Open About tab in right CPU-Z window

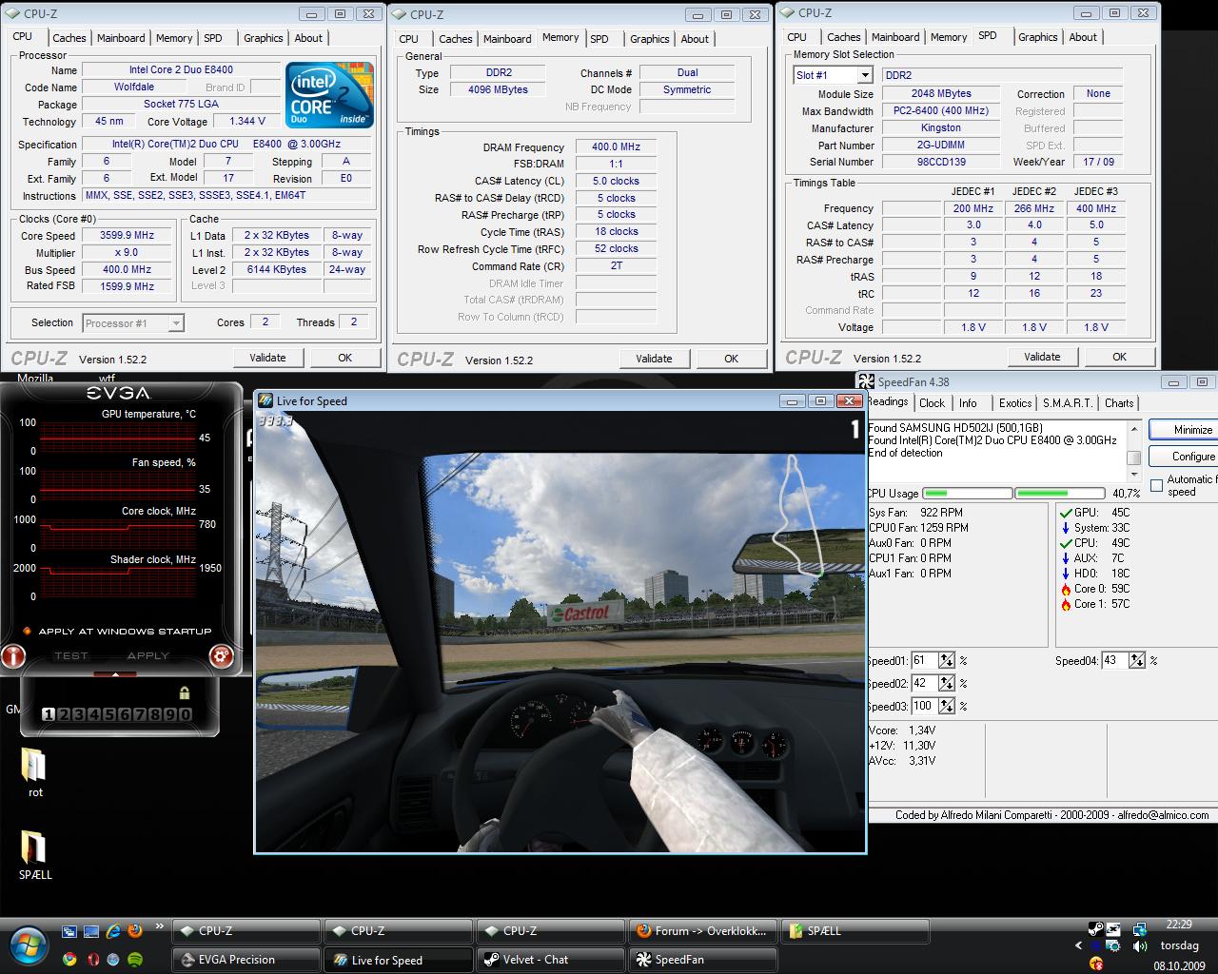click(x=1083, y=37)
